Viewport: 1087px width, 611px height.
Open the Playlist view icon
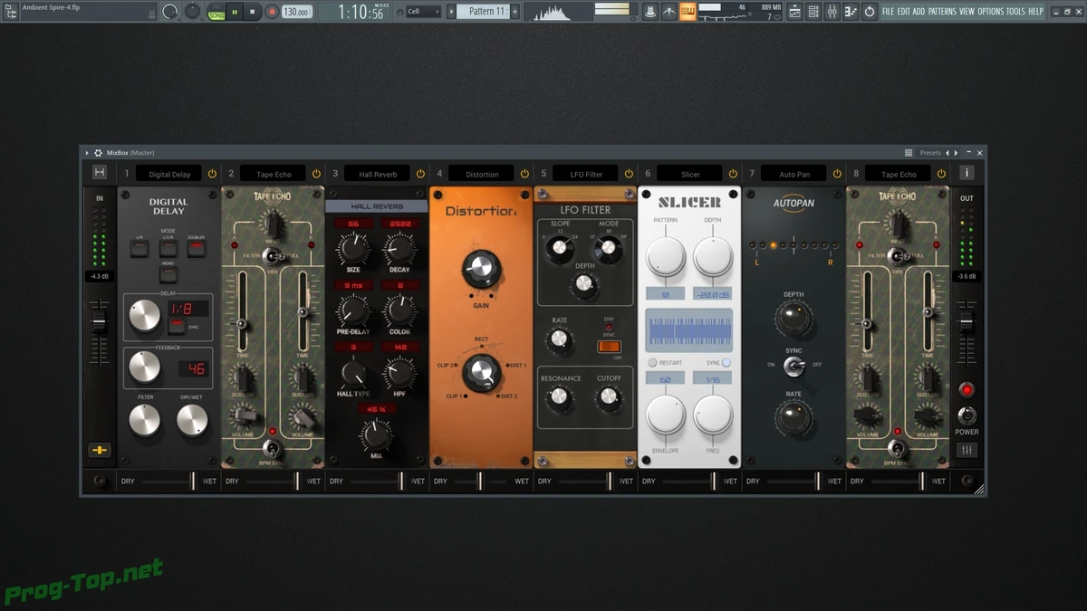(x=794, y=12)
